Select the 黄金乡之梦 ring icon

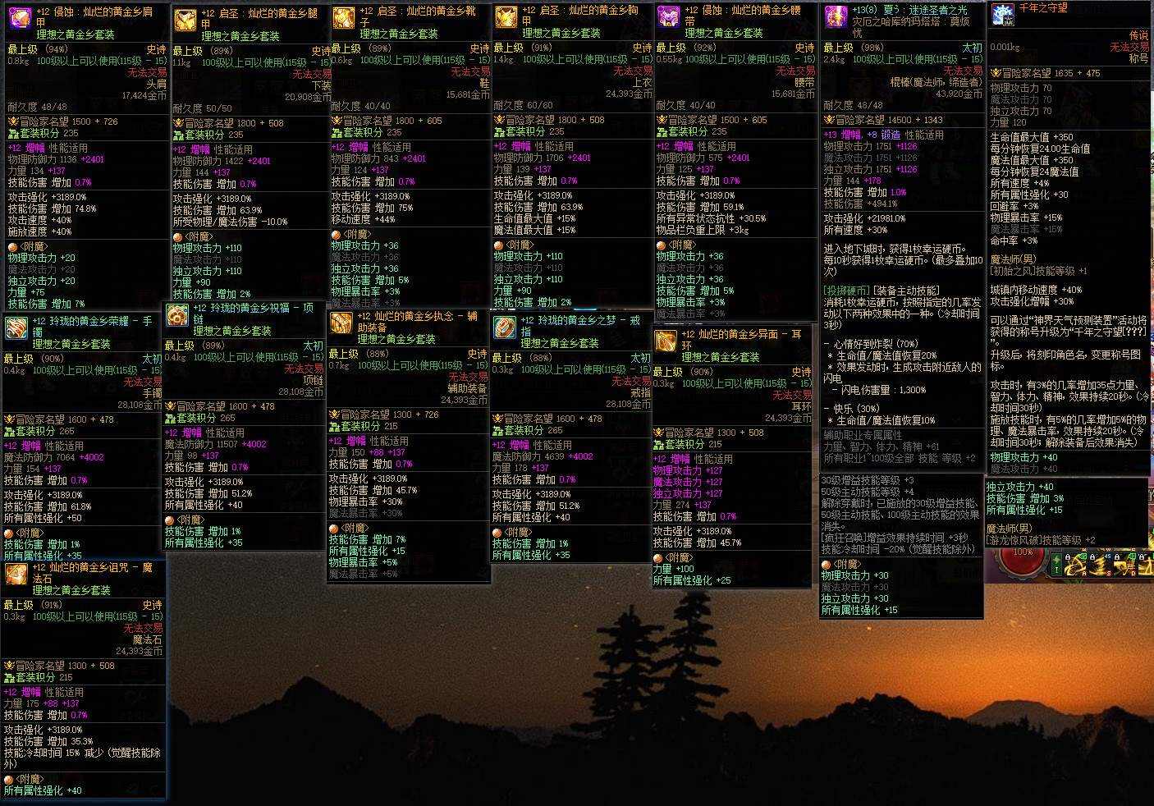[x=505, y=327]
